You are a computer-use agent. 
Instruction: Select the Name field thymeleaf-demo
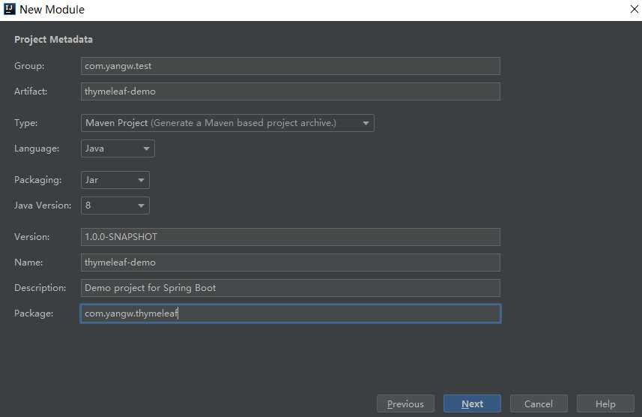(290, 262)
